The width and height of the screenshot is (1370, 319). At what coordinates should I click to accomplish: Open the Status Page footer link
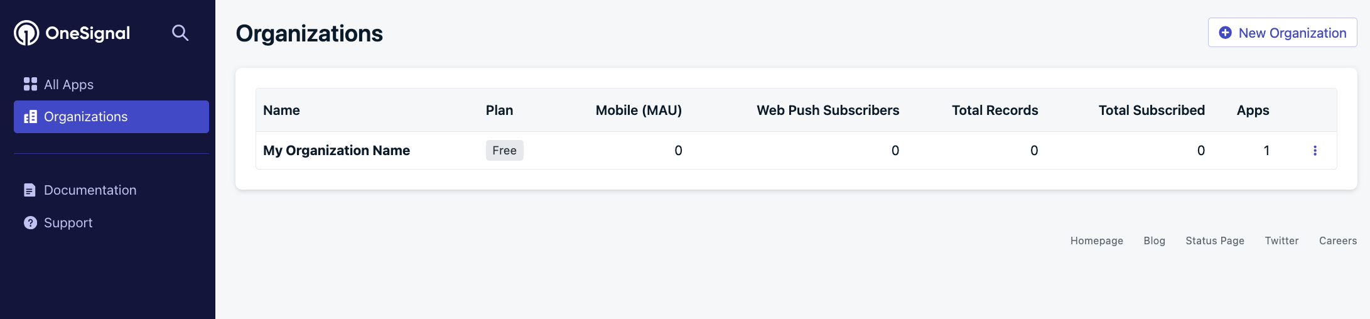1214,241
